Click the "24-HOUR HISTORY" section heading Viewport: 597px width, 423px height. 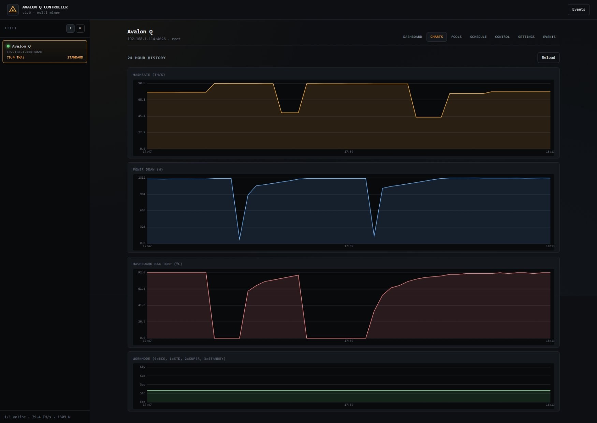tap(146, 58)
